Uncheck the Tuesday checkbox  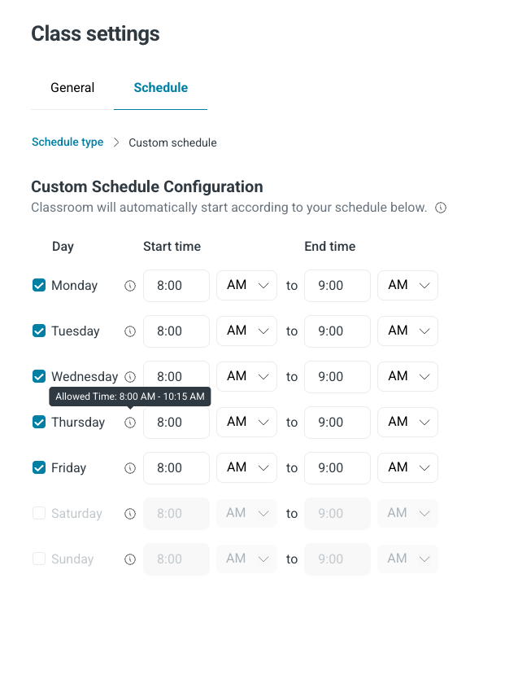tap(39, 331)
